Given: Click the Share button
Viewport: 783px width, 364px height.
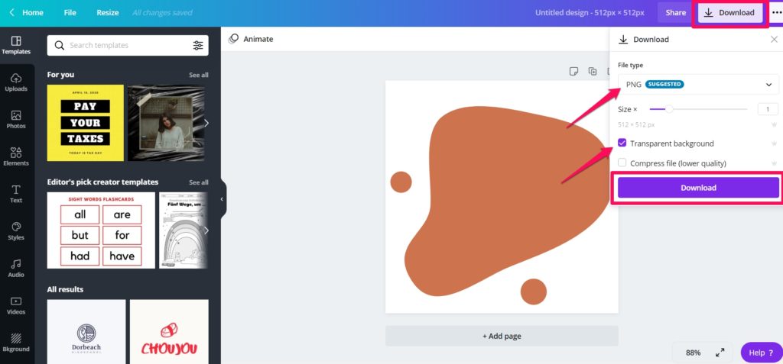Looking at the screenshot, I should tap(675, 12).
